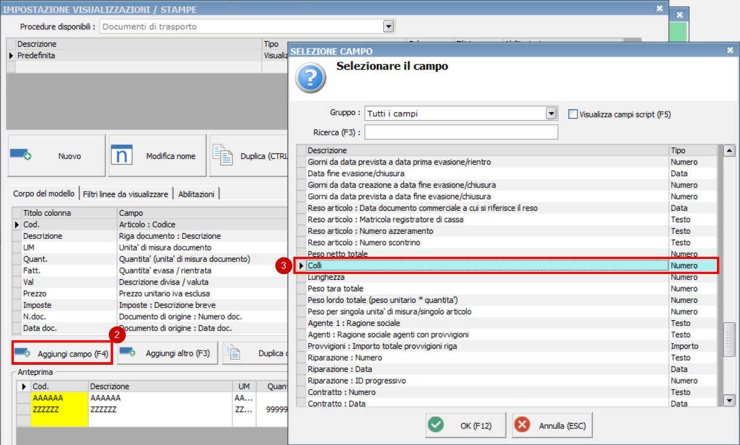740x445 pixels.
Task: Click the Duplica document icon
Action: 222,155
